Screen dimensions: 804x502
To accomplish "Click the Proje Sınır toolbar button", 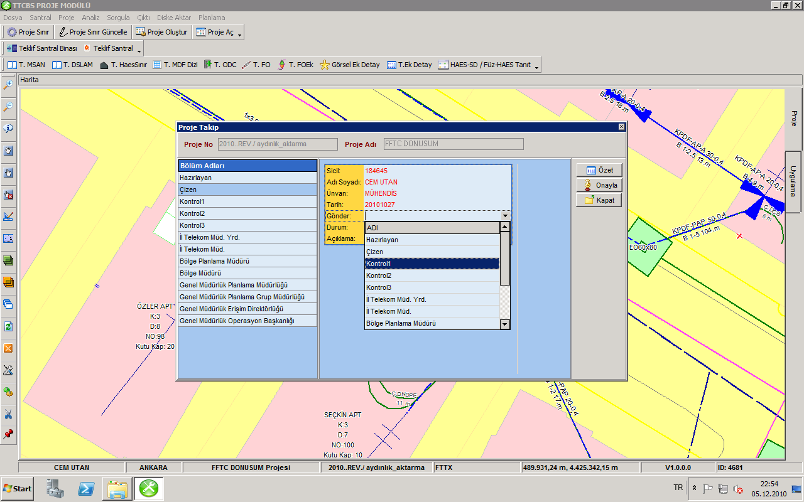I will click(x=29, y=32).
